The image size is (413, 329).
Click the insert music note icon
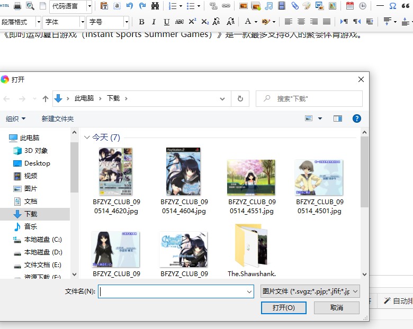click(x=268, y=5)
